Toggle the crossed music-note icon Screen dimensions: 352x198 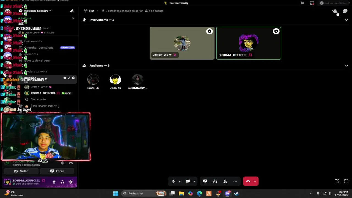click(x=215, y=181)
